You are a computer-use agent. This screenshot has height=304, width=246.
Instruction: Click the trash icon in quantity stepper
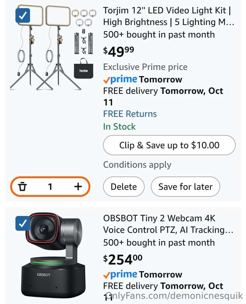[x=22, y=187]
